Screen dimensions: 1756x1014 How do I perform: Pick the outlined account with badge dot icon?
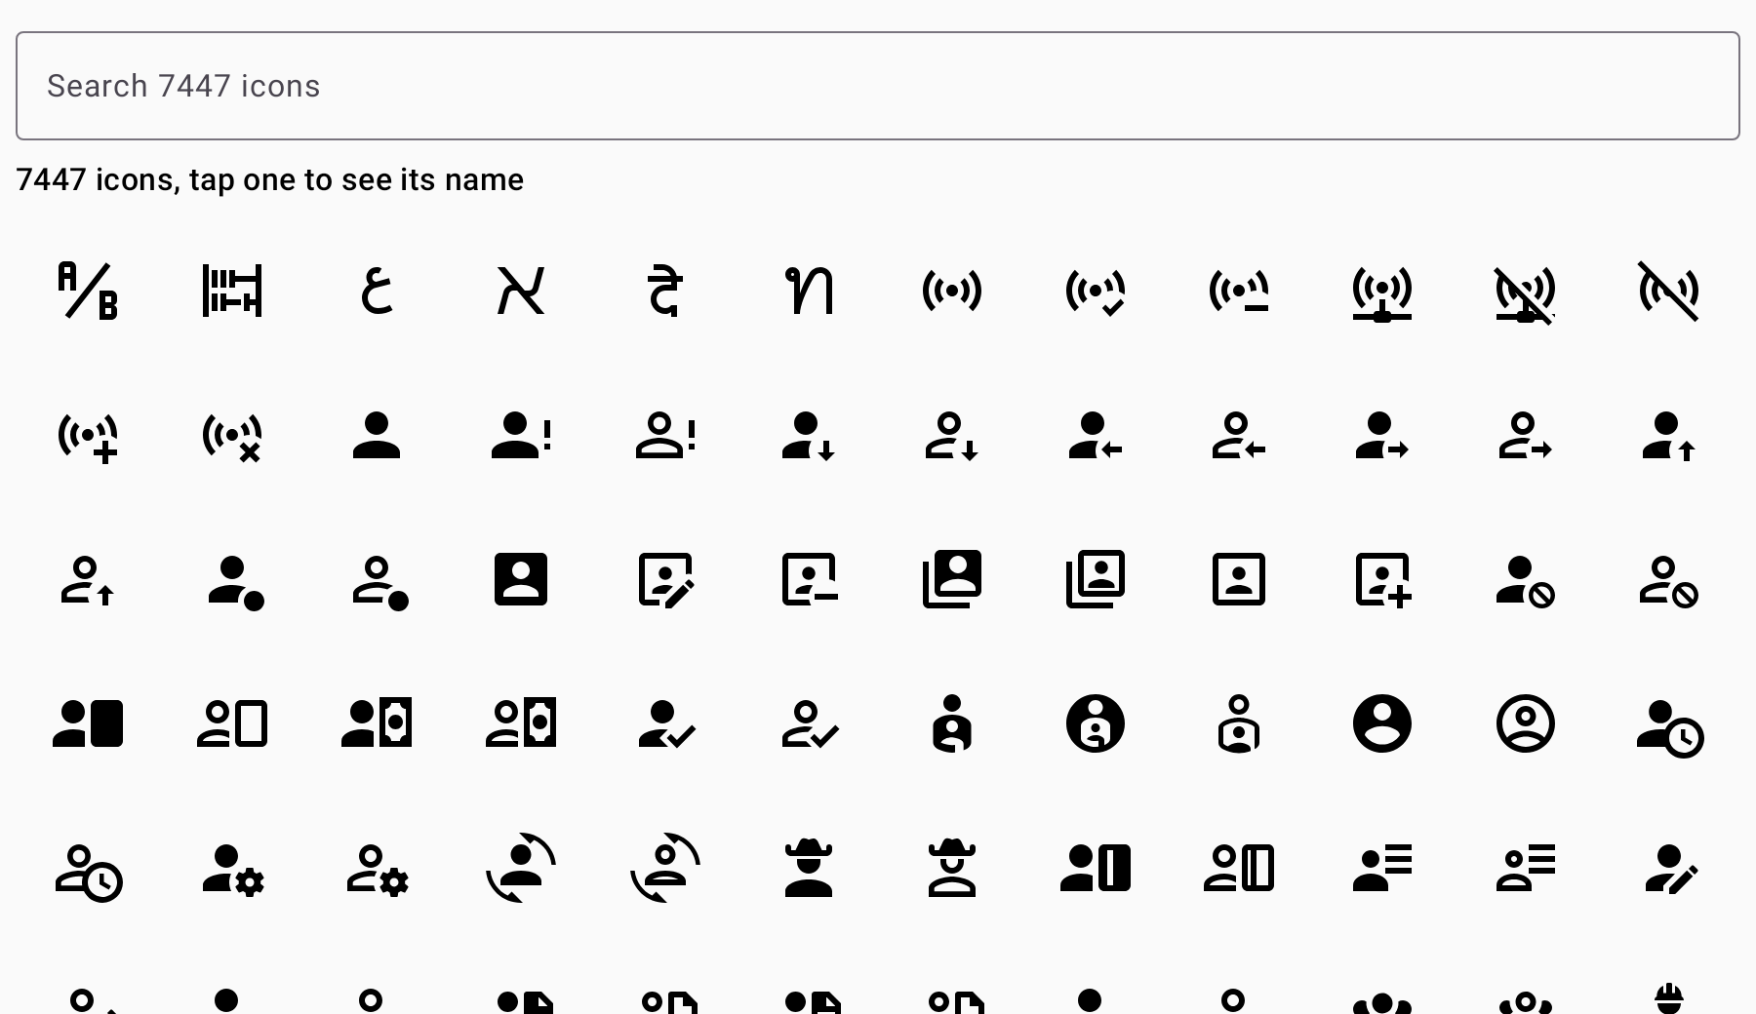tap(380, 582)
